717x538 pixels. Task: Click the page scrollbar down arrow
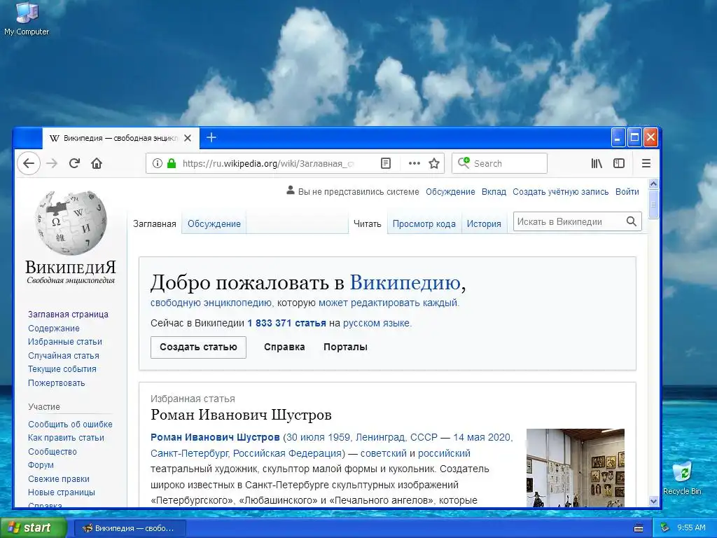653,501
